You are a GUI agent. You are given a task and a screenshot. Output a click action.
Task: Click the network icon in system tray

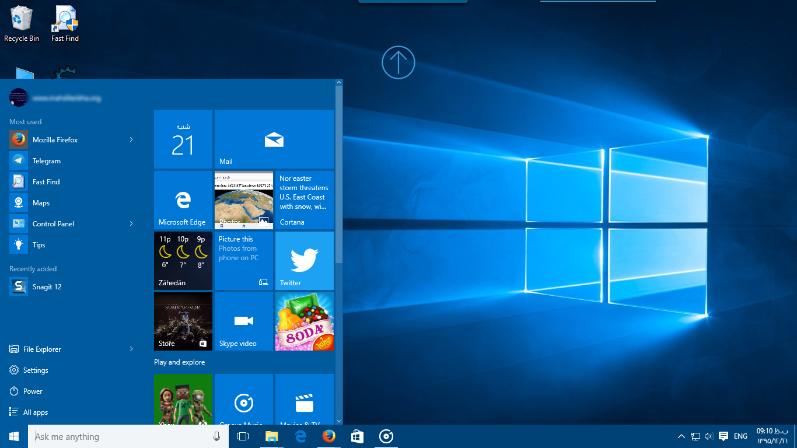tap(695, 436)
